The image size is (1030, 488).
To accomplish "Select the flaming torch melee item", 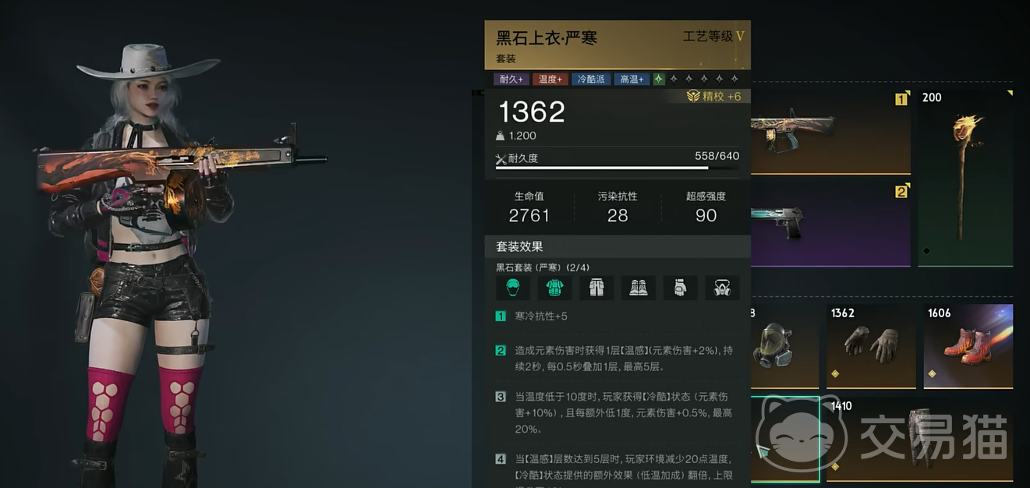I will click(x=965, y=178).
